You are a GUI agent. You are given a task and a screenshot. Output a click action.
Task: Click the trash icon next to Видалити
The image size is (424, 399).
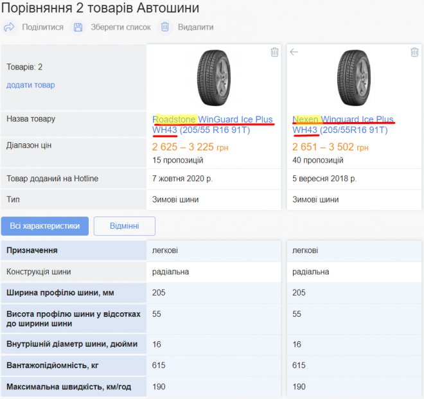click(x=165, y=27)
